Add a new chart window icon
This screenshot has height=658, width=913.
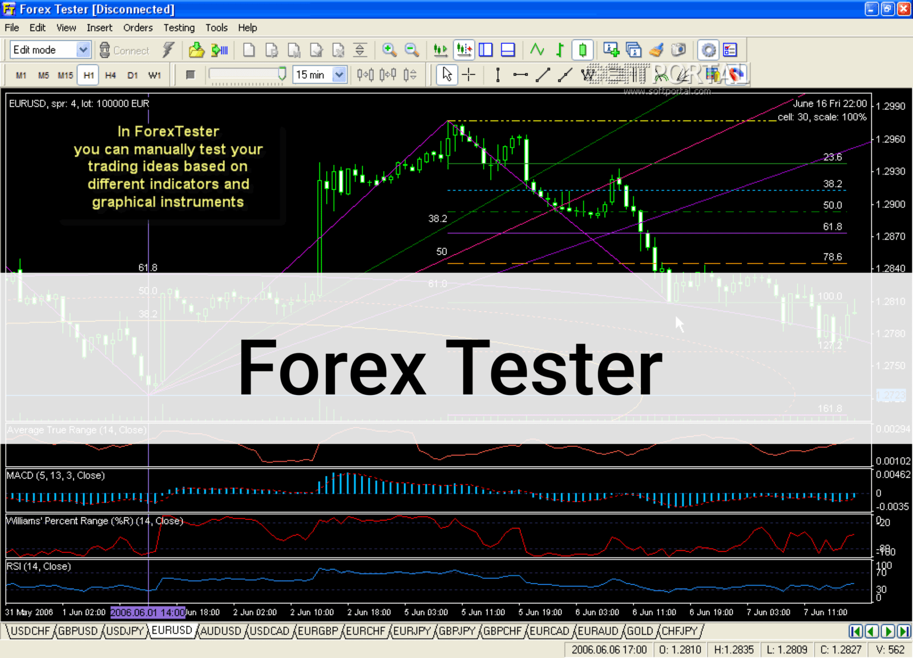611,50
